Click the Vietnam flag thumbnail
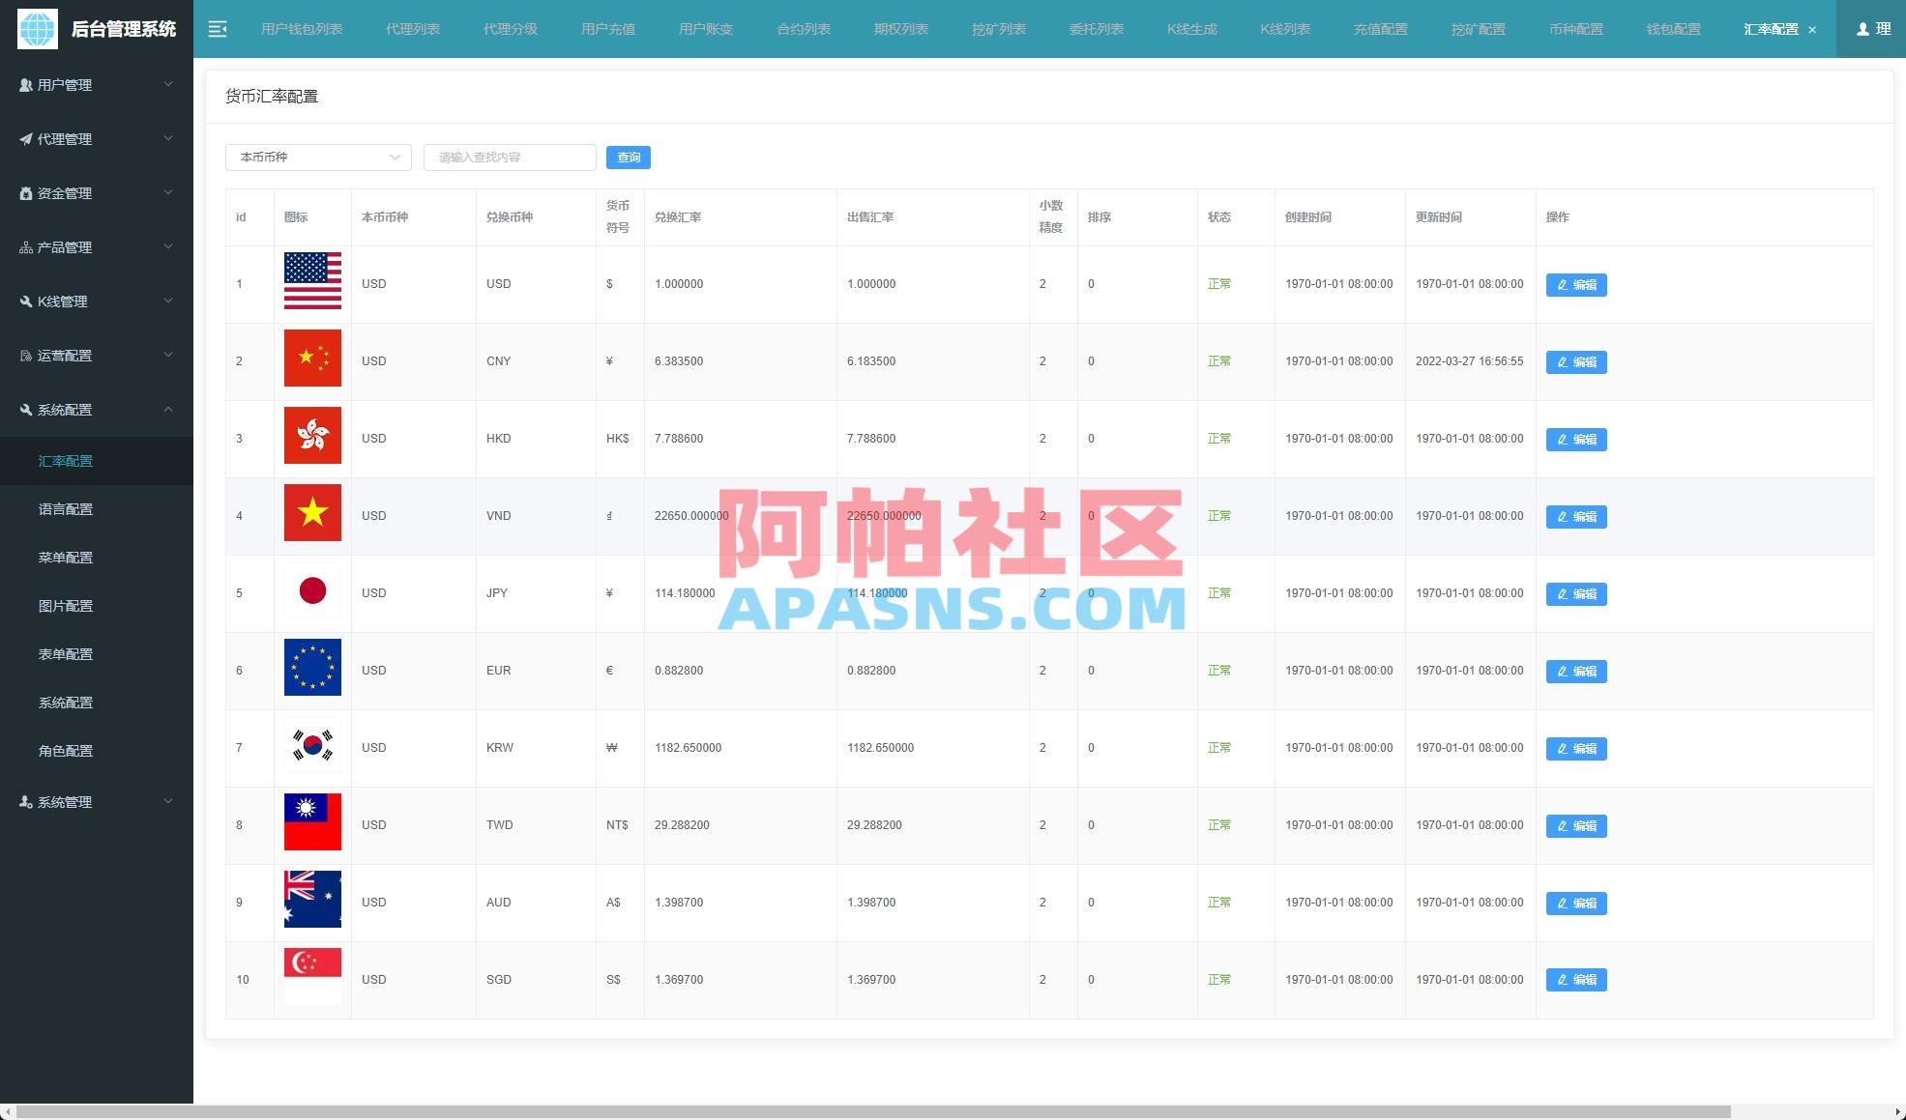 click(312, 512)
